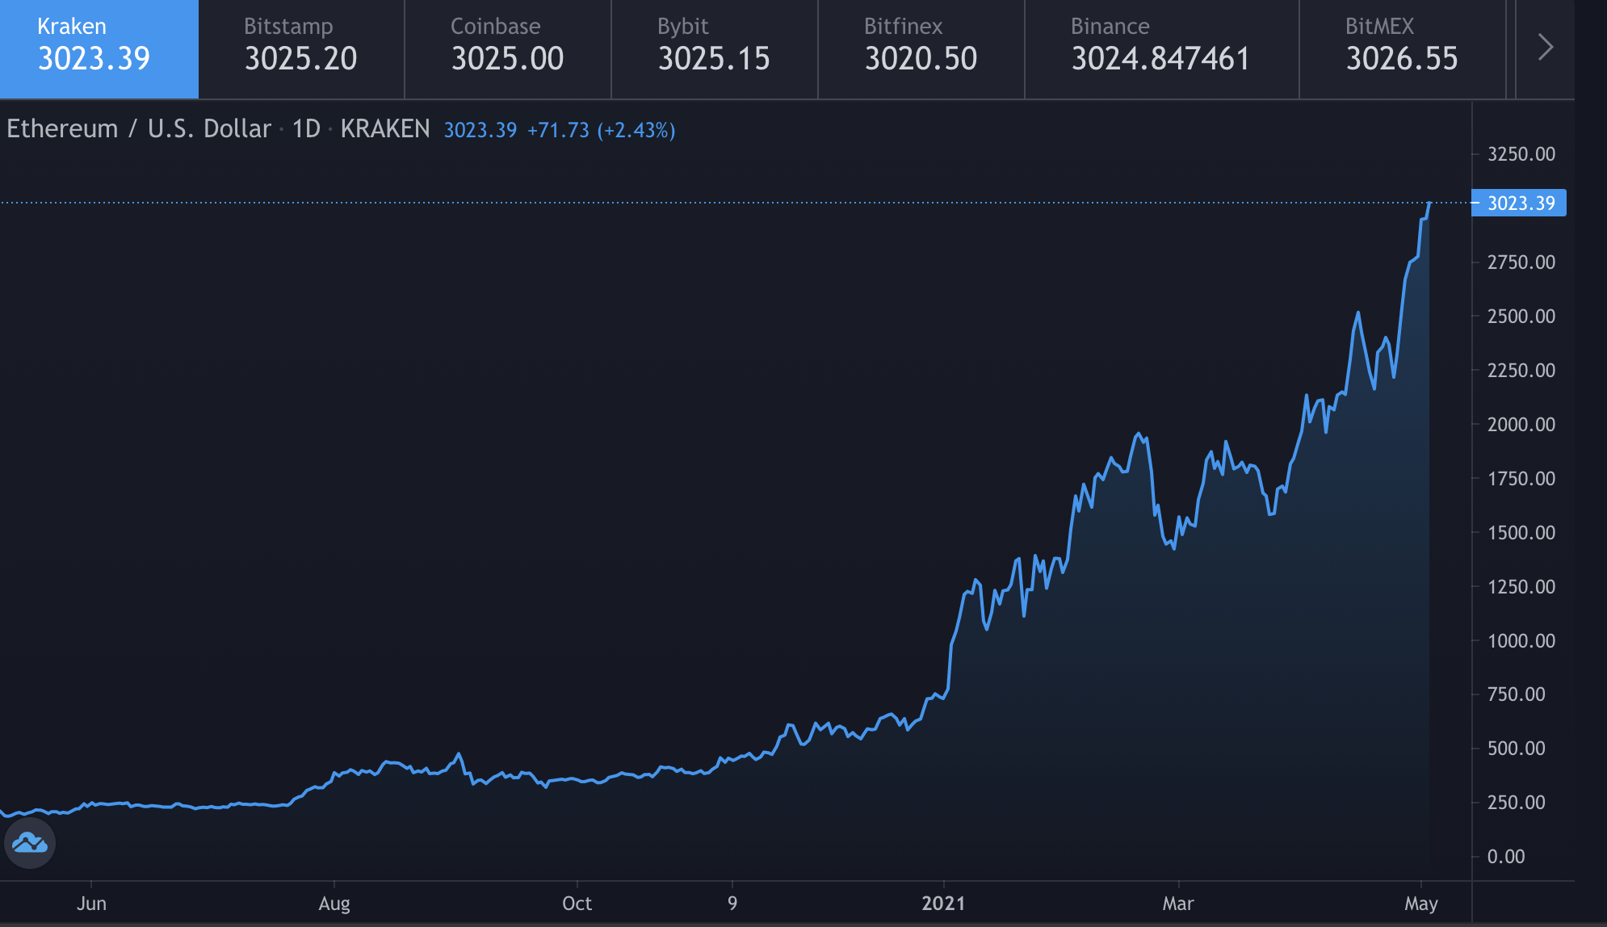Open the Coinbase price tab
Viewport: 1607px width, 927px height.
click(x=508, y=48)
